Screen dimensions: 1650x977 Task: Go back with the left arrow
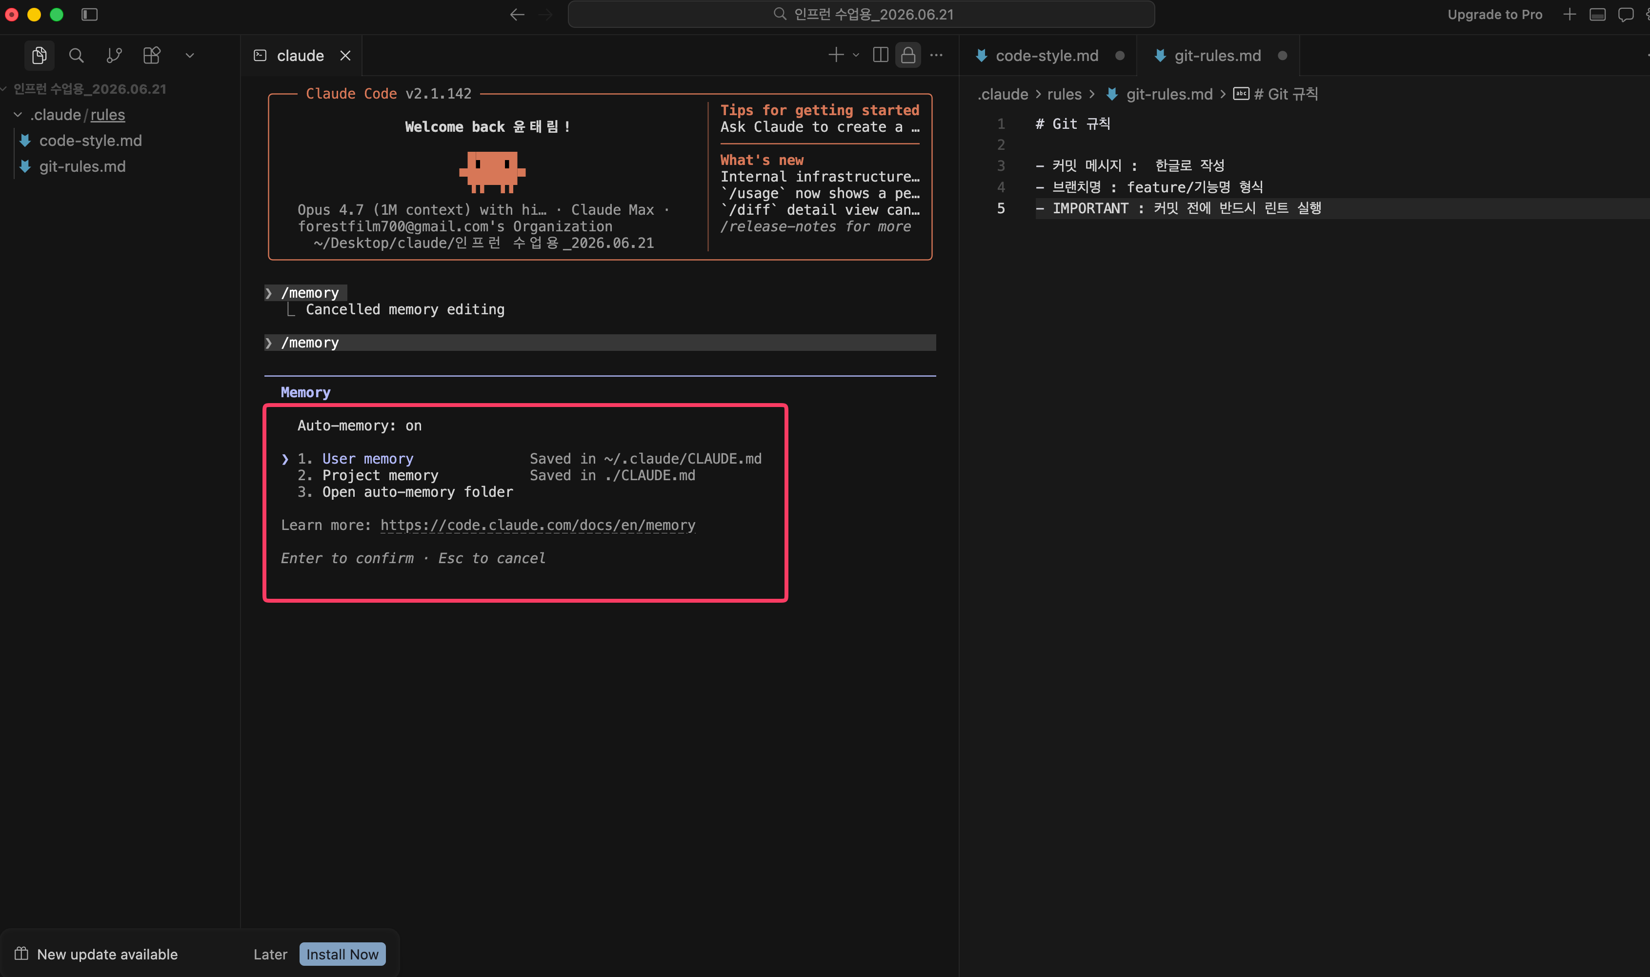(517, 15)
